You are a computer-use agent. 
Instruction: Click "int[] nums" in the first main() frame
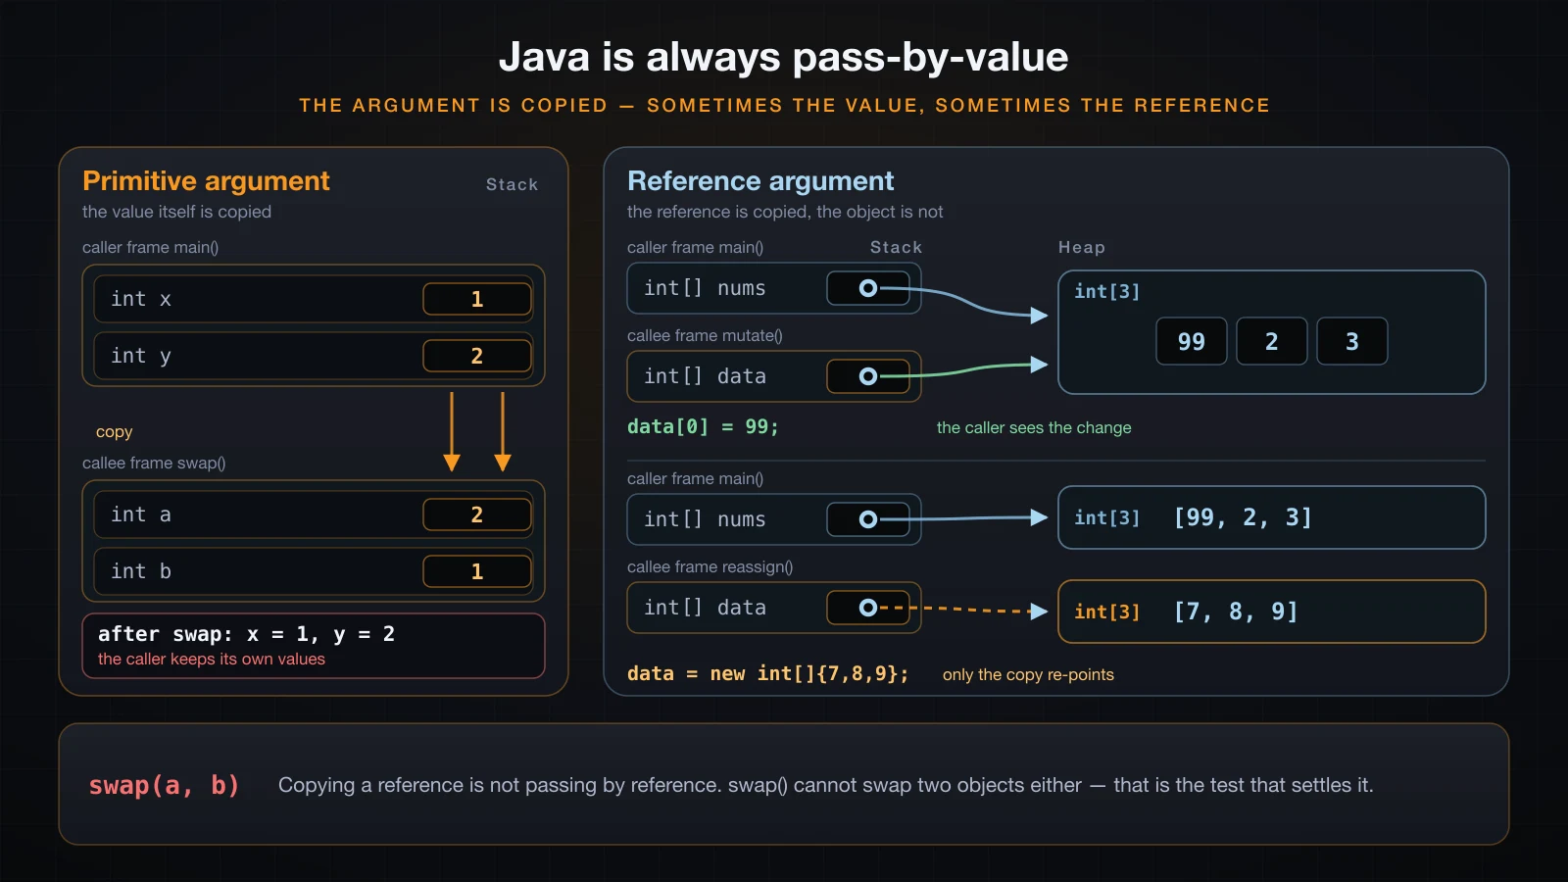click(705, 288)
